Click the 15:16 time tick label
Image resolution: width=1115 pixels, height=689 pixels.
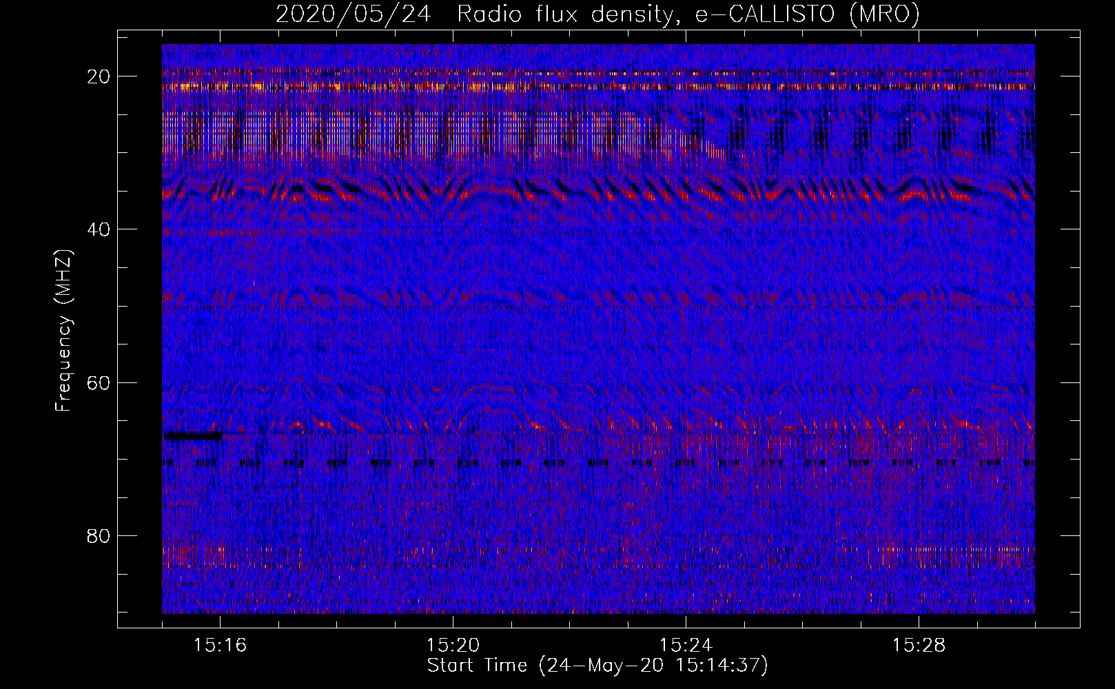pos(220,645)
